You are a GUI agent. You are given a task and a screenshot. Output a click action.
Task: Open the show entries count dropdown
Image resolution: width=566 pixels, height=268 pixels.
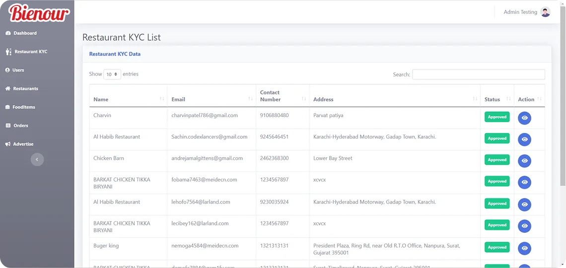(x=112, y=74)
